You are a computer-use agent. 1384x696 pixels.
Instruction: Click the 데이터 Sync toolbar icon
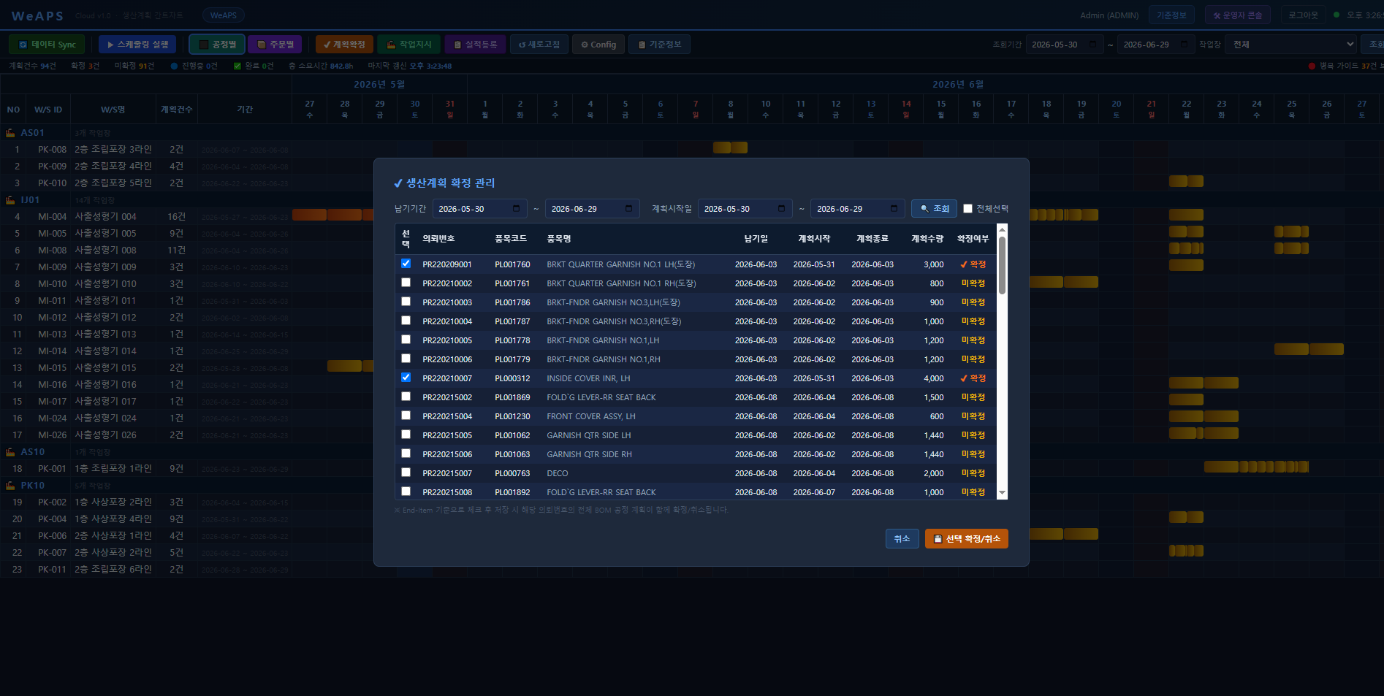(x=23, y=45)
